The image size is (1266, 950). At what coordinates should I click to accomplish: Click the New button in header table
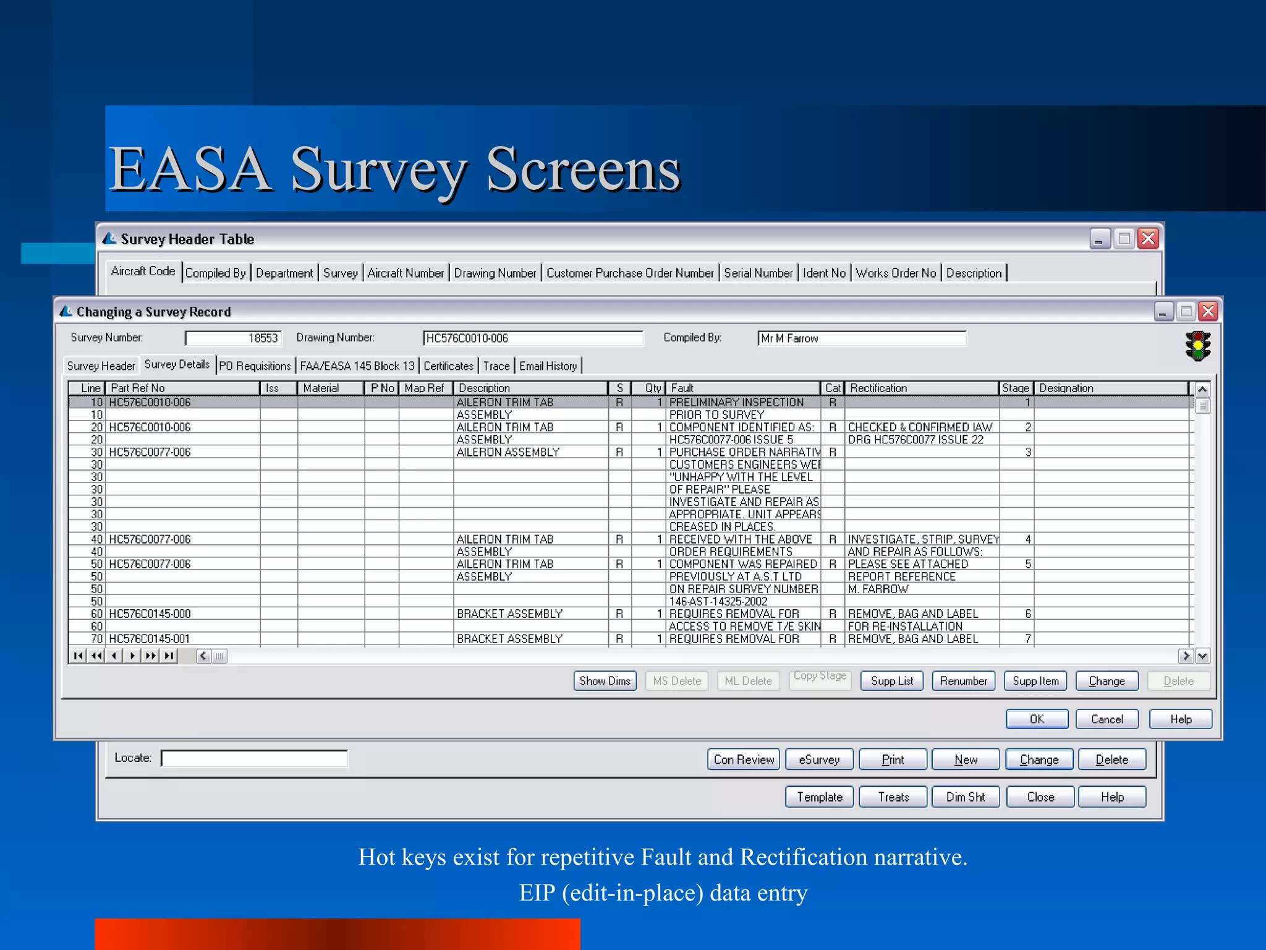[x=966, y=760]
